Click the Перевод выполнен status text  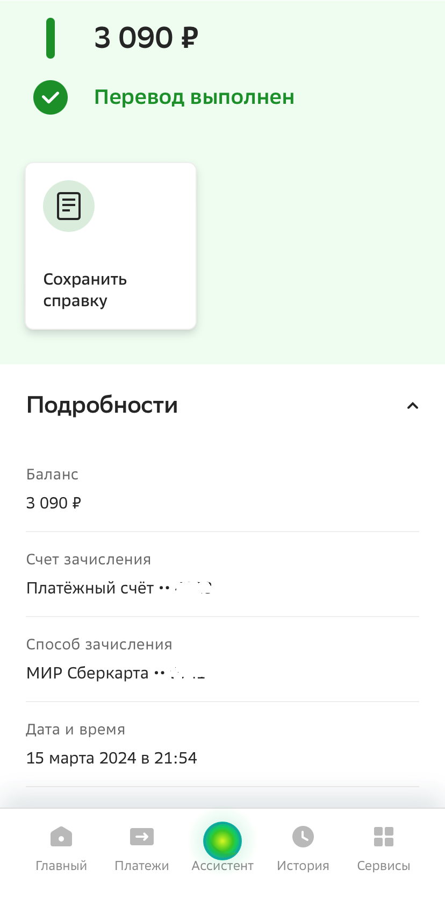coord(194,97)
